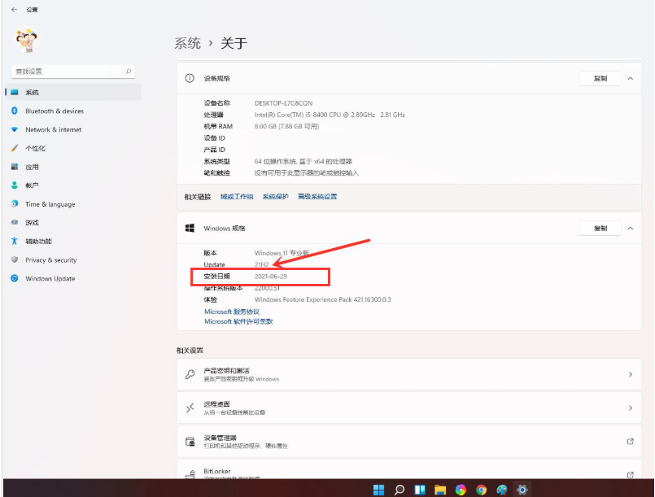Image resolution: width=655 pixels, height=497 pixels.
Task: Collapse the Windows 规格 section
Action: click(x=631, y=228)
